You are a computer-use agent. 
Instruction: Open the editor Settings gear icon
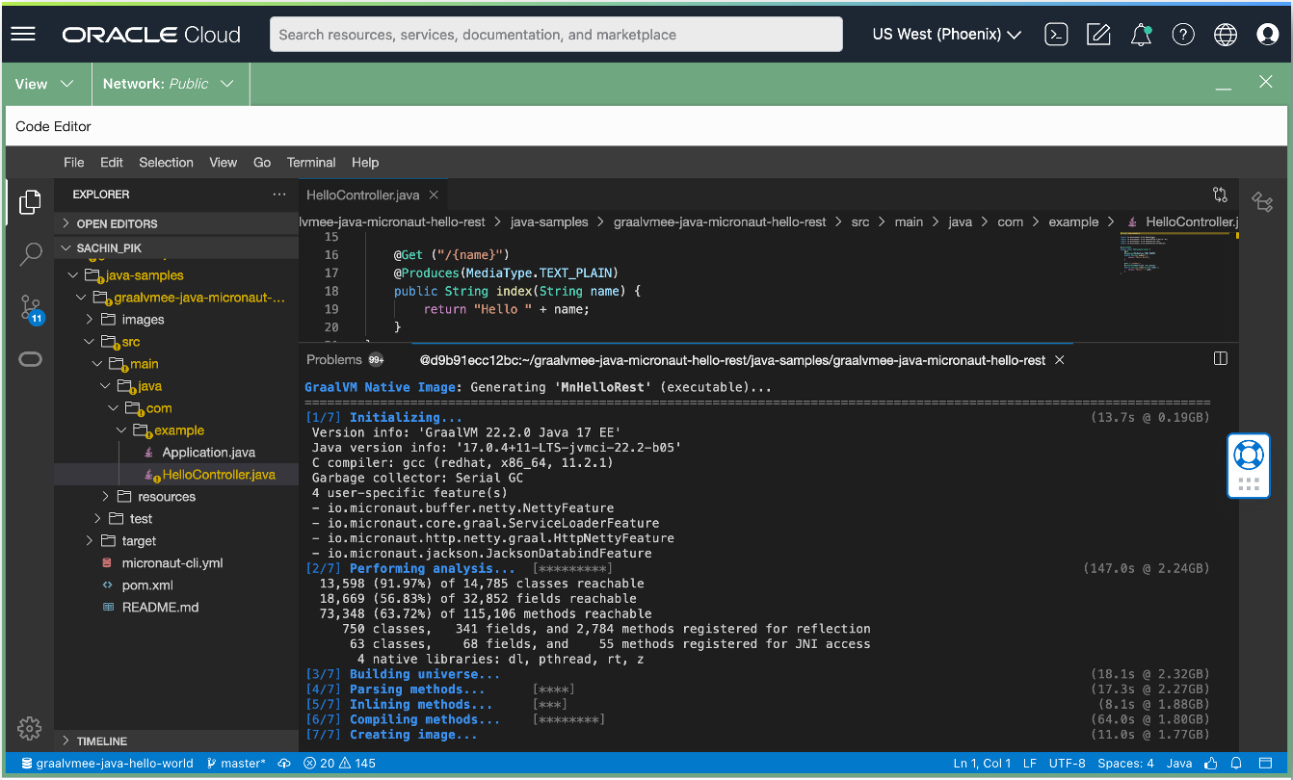(x=30, y=728)
